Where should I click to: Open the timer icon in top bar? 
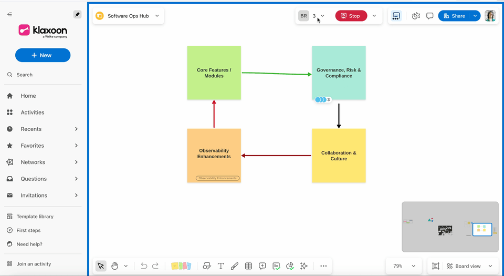[416, 16]
